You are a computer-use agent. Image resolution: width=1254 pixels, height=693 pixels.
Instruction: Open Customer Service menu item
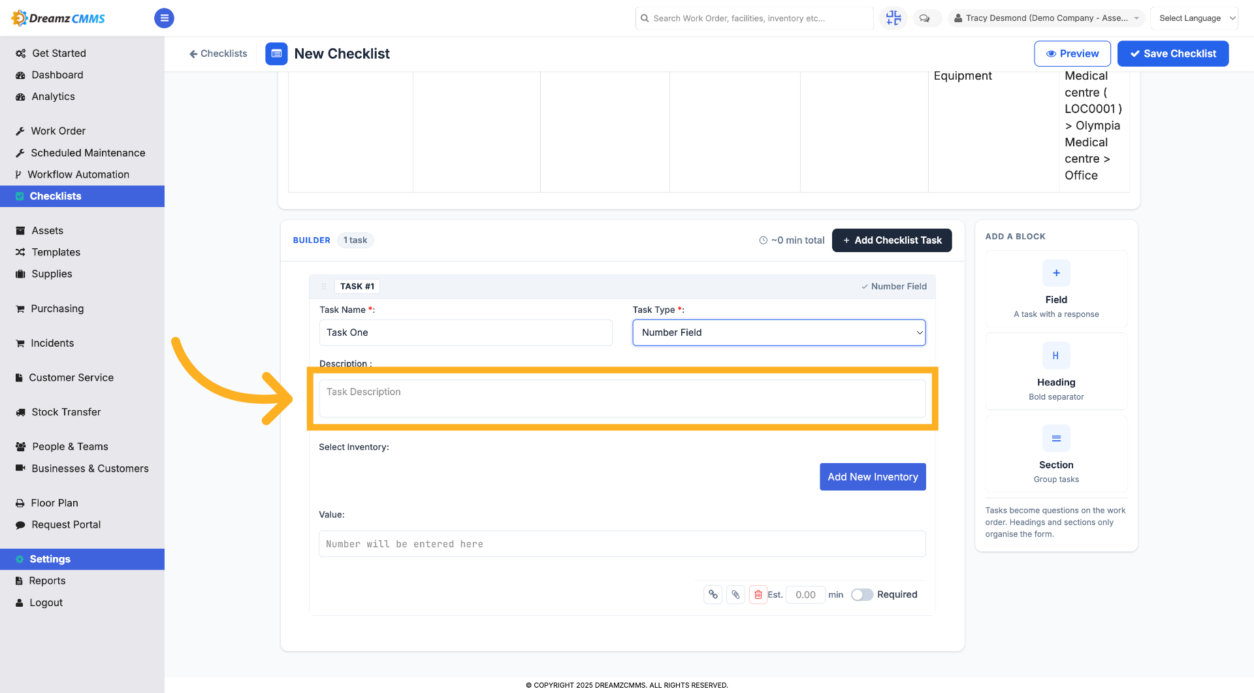tap(71, 378)
